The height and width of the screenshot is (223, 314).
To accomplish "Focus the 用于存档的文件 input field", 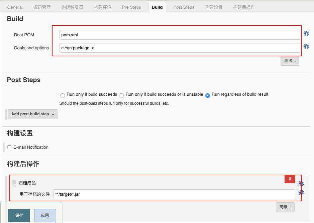I will 174,194.
